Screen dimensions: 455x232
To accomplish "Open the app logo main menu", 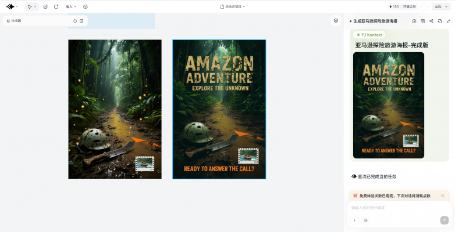I will 12,6.
